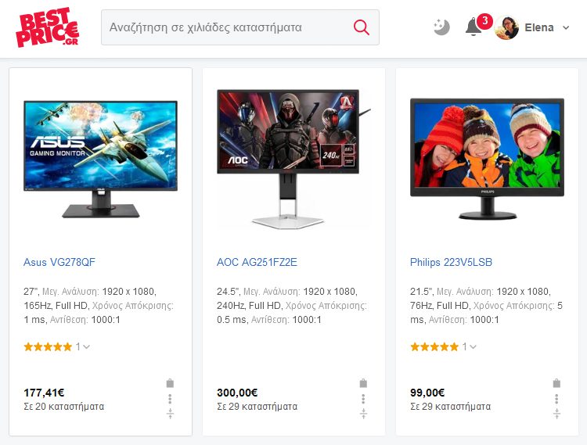Image resolution: width=587 pixels, height=445 pixels.
Task: Open the Asus VG278QF product link
Action: (x=59, y=262)
